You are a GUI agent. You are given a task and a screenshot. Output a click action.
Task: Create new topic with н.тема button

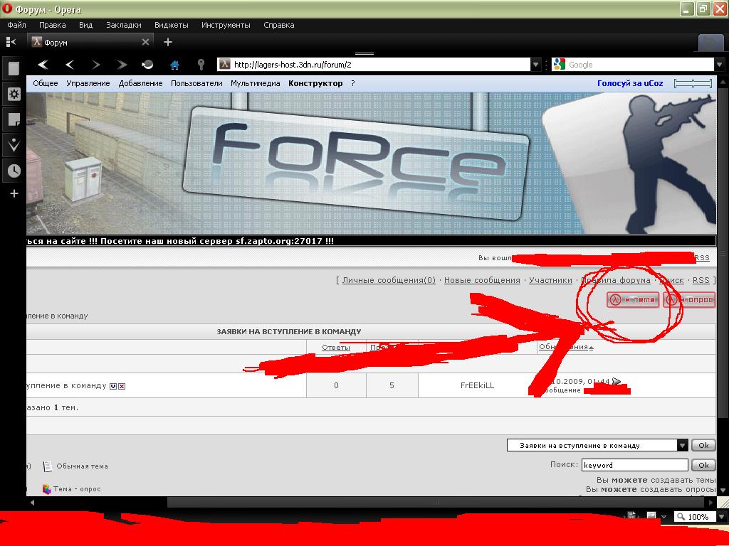(633, 300)
